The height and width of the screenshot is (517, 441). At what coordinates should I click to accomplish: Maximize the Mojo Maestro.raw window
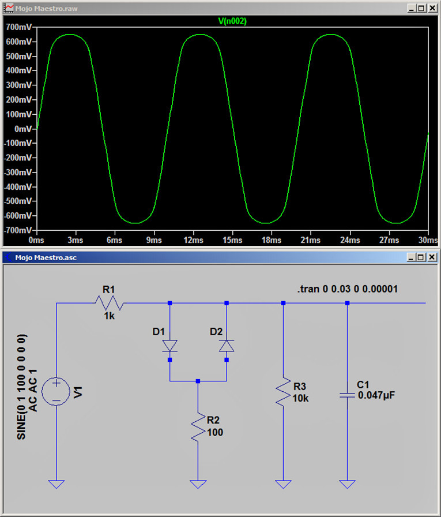421,8
